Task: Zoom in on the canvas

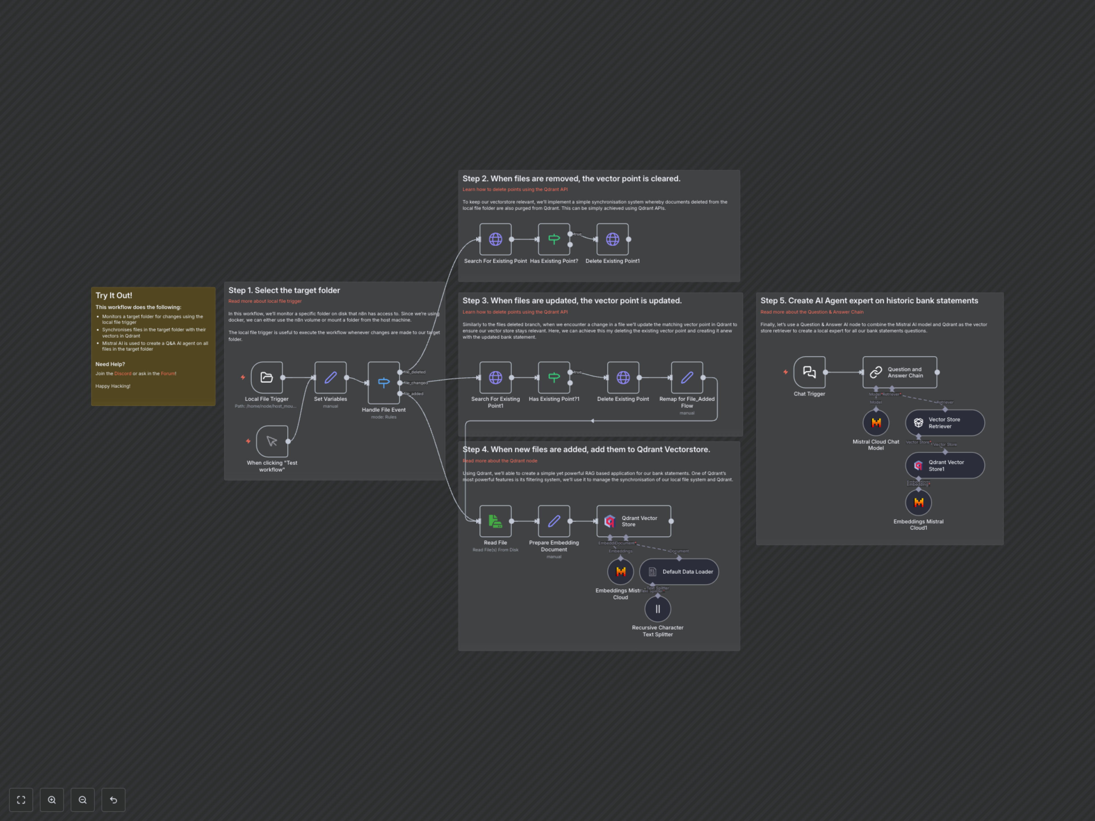Action: click(52, 800)
